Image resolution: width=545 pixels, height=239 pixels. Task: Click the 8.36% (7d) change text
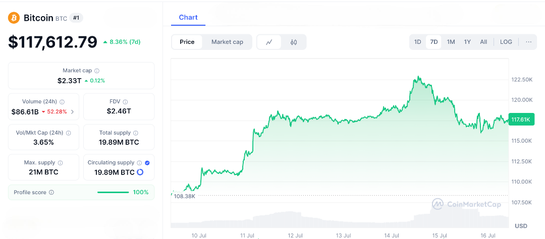coord(122,42)
